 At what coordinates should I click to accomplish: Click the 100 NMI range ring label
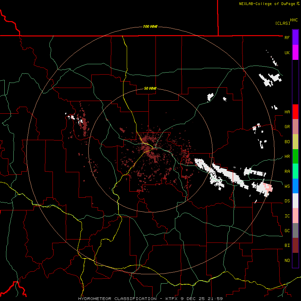[150, 26]
